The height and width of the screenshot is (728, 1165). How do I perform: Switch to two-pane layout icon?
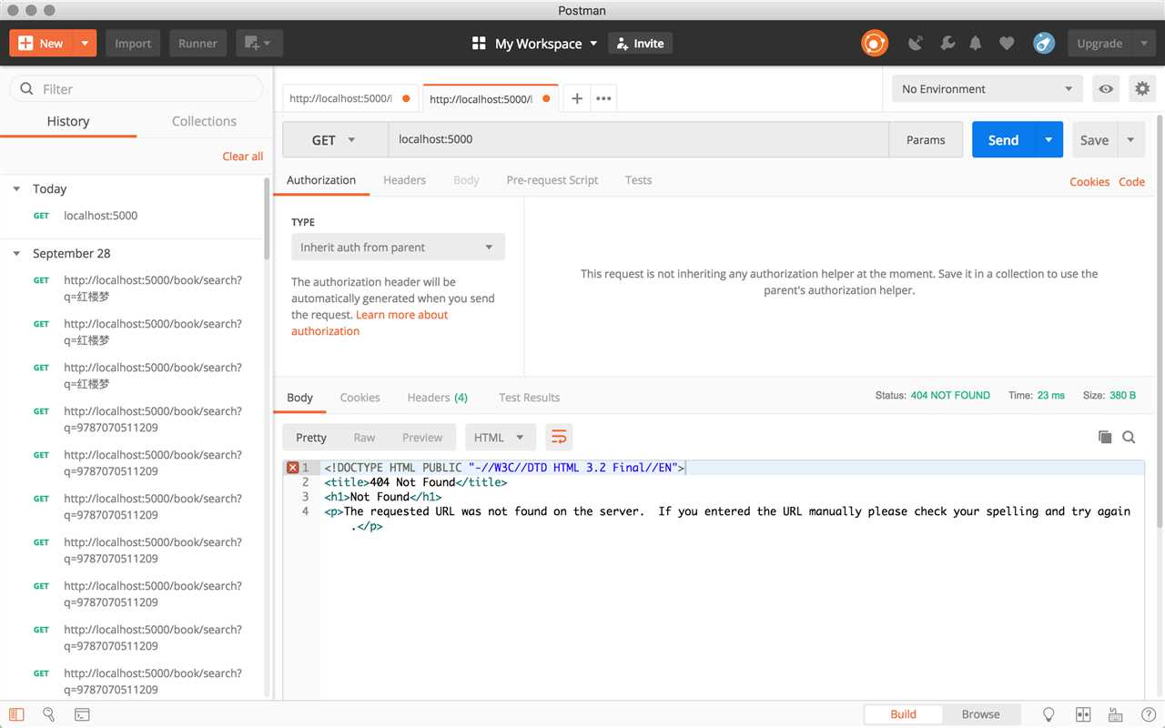[x=1083, y=714]
